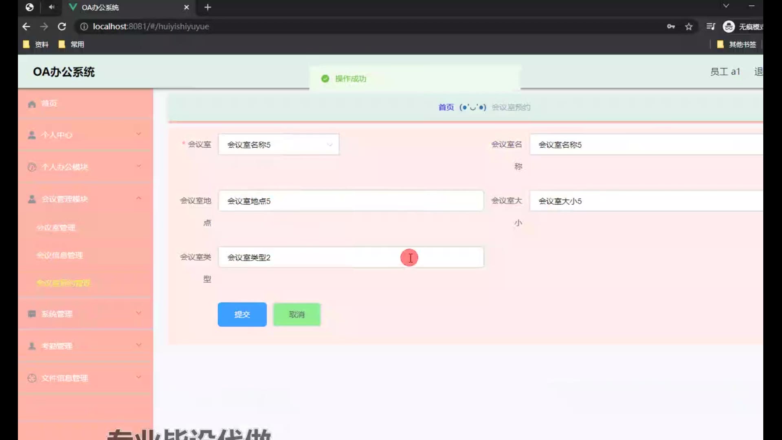Open the tab search chevron at top
Screen dimensions: 782x440
[726, 6]
